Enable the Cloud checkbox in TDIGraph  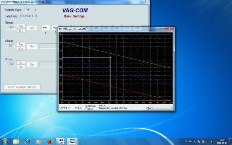pyautogui.click(x=86, y=109)
